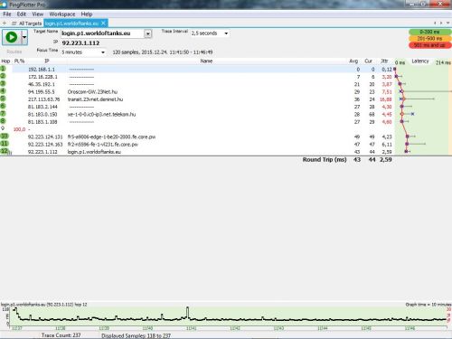
Task: Switch to the All Targets tab
Action: pos(27,24)
